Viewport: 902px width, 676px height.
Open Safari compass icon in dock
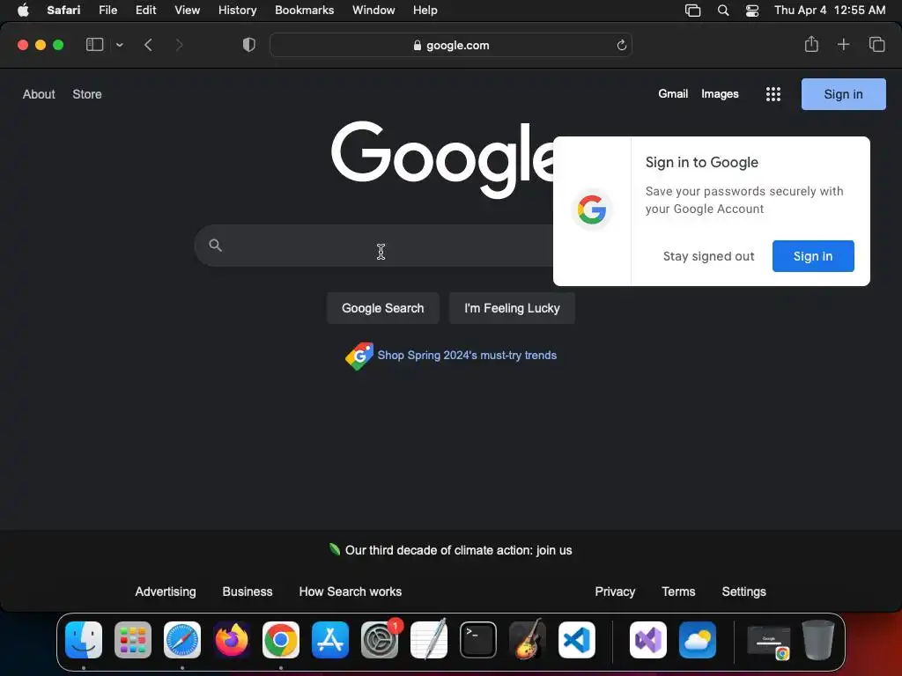182,640
